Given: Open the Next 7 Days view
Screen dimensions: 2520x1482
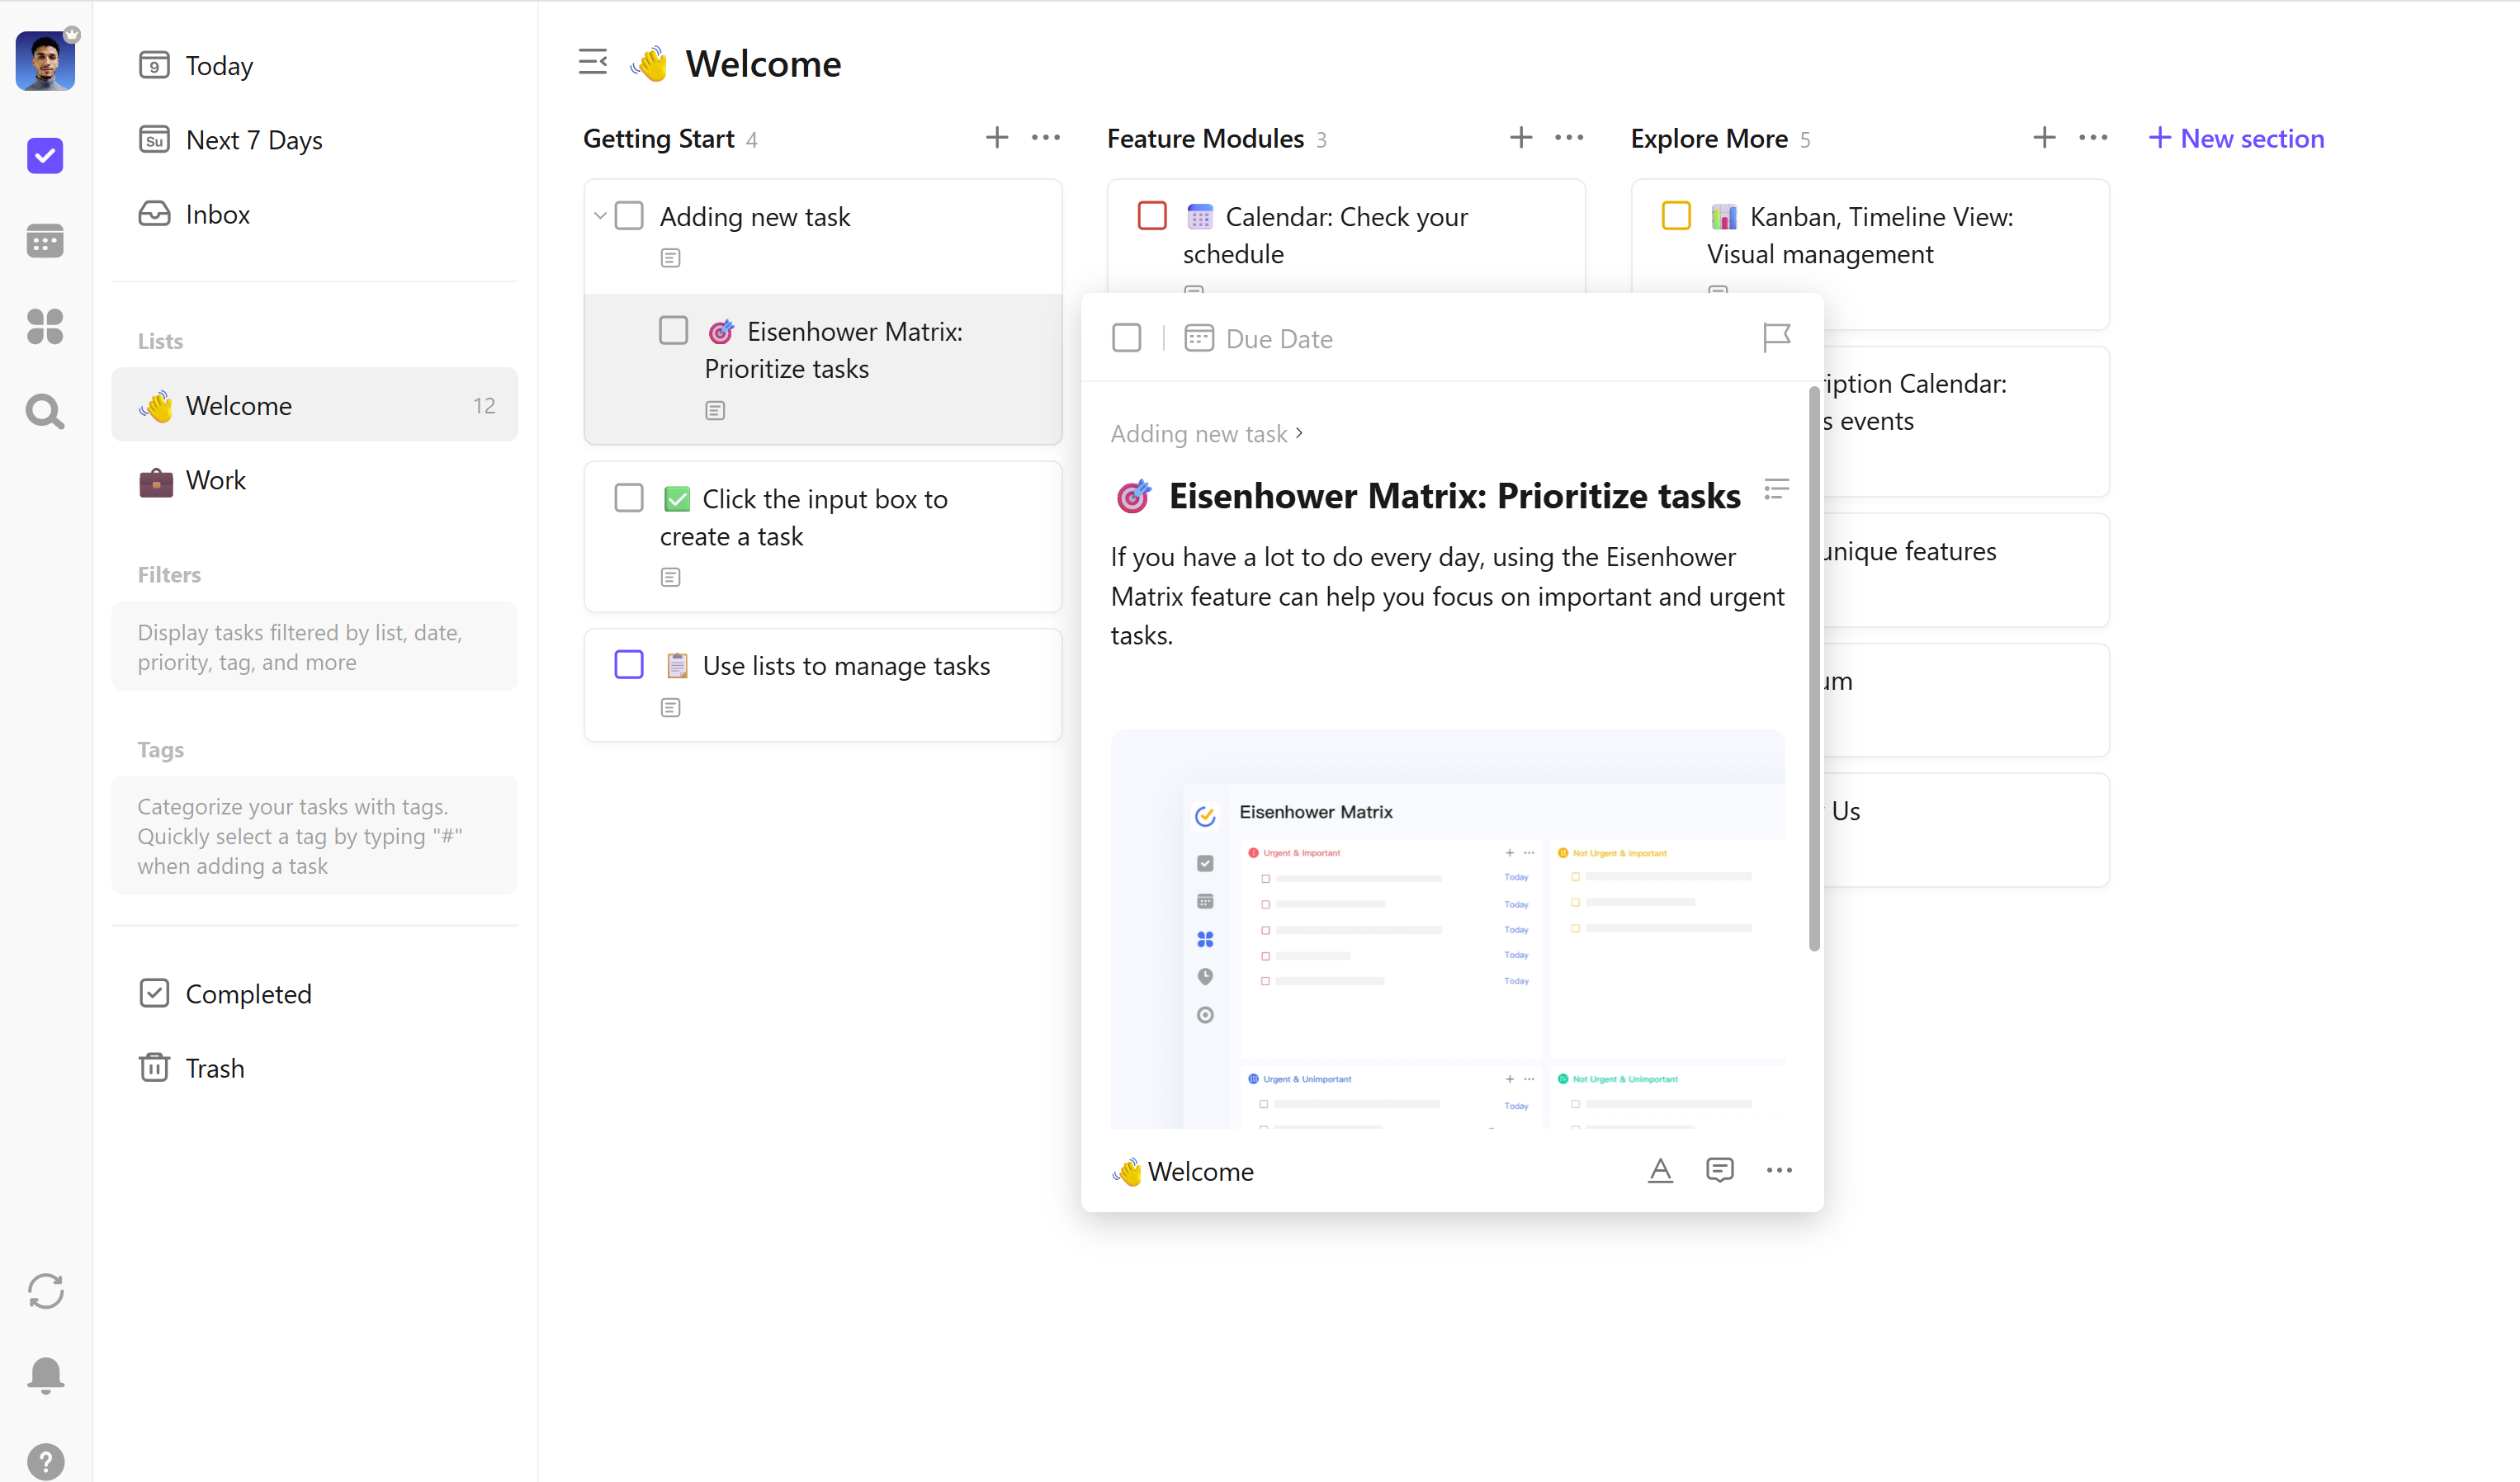Looking at the screenshot, I should 254,140.
